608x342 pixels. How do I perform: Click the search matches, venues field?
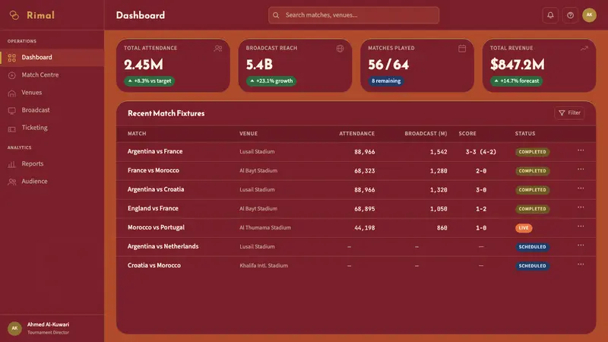point(353,15)
